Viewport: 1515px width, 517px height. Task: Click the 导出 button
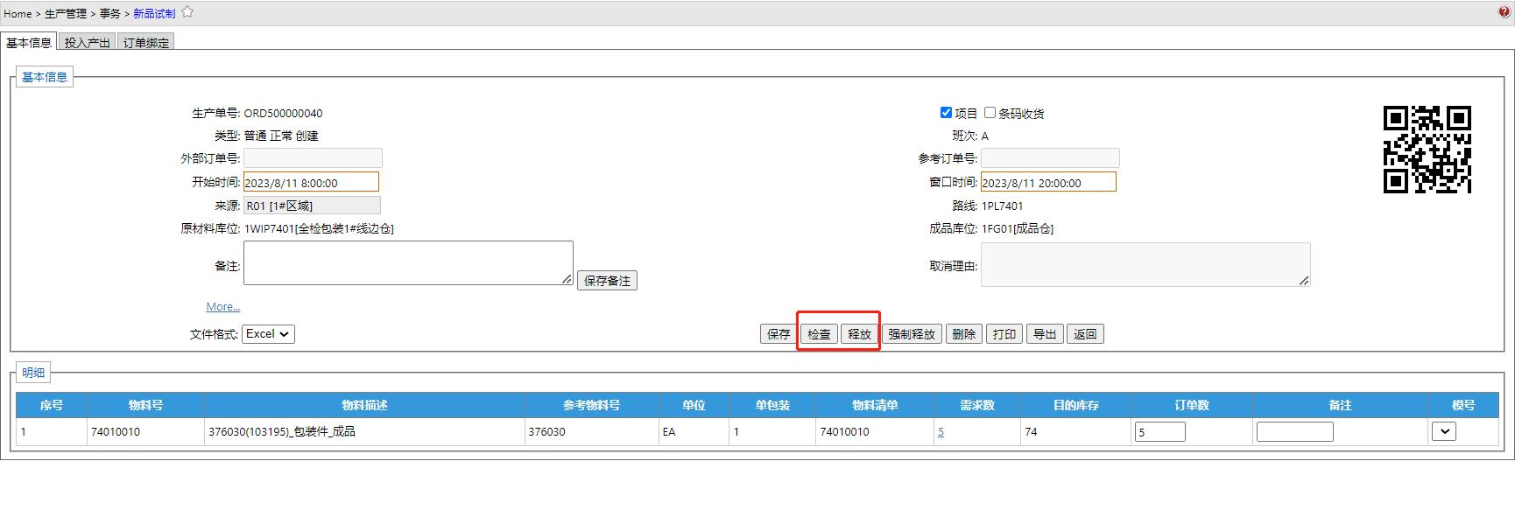pyautogui.click(x=1045, y=334)
